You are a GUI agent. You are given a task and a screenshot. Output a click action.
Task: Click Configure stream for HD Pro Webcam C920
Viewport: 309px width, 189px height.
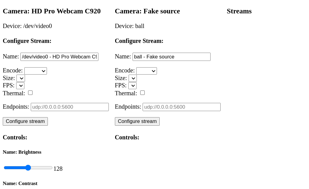(25, 121)
